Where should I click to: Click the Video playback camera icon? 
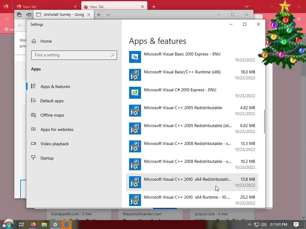[x=33, y=143]
